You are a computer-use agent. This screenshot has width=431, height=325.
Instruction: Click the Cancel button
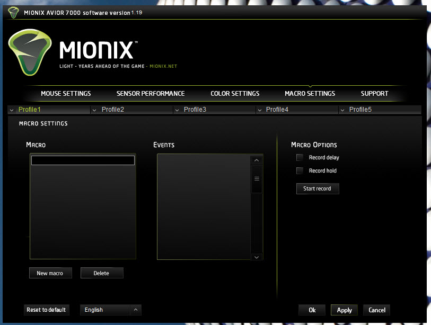click(x=376, y=310)
